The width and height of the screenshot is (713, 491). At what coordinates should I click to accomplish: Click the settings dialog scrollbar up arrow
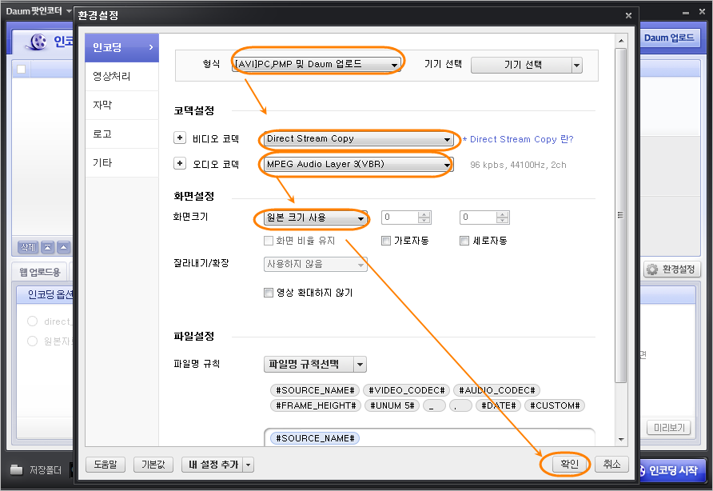click(621, 41)
